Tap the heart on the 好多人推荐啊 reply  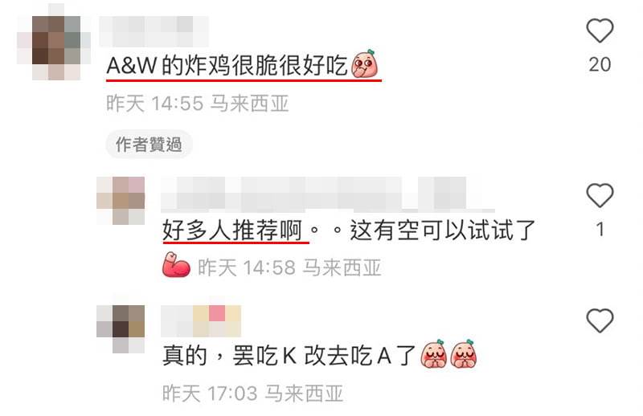pos(600,195)
